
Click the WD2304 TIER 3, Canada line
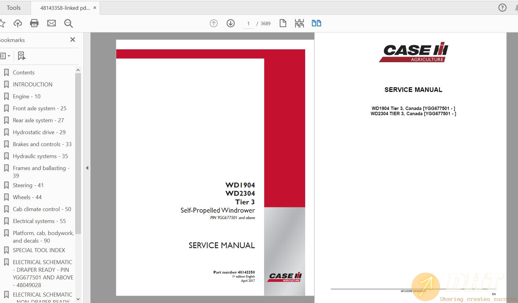coord(413,114)
